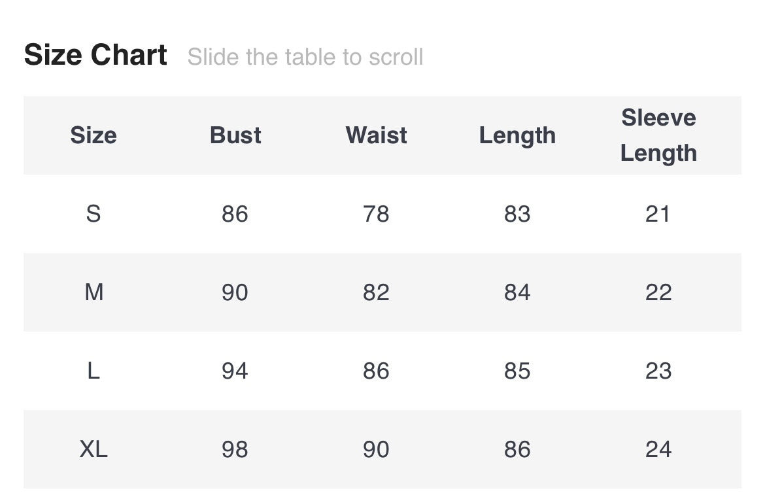Click the Length value for size L
765x499 pixels.
coord(517,371)
